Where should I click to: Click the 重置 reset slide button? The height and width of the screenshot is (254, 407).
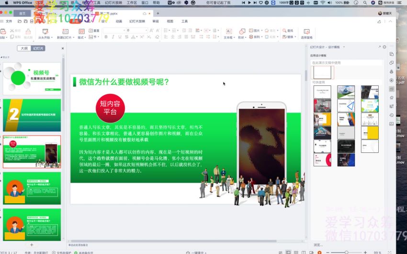point(94,30)
